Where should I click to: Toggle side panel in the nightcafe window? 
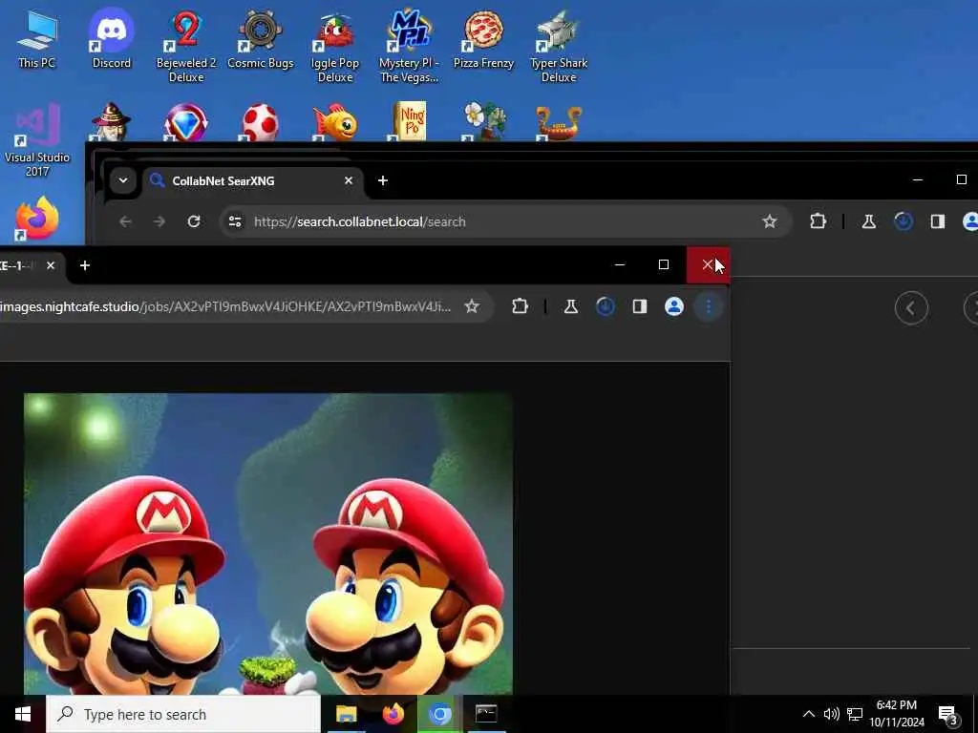point(639,306)
